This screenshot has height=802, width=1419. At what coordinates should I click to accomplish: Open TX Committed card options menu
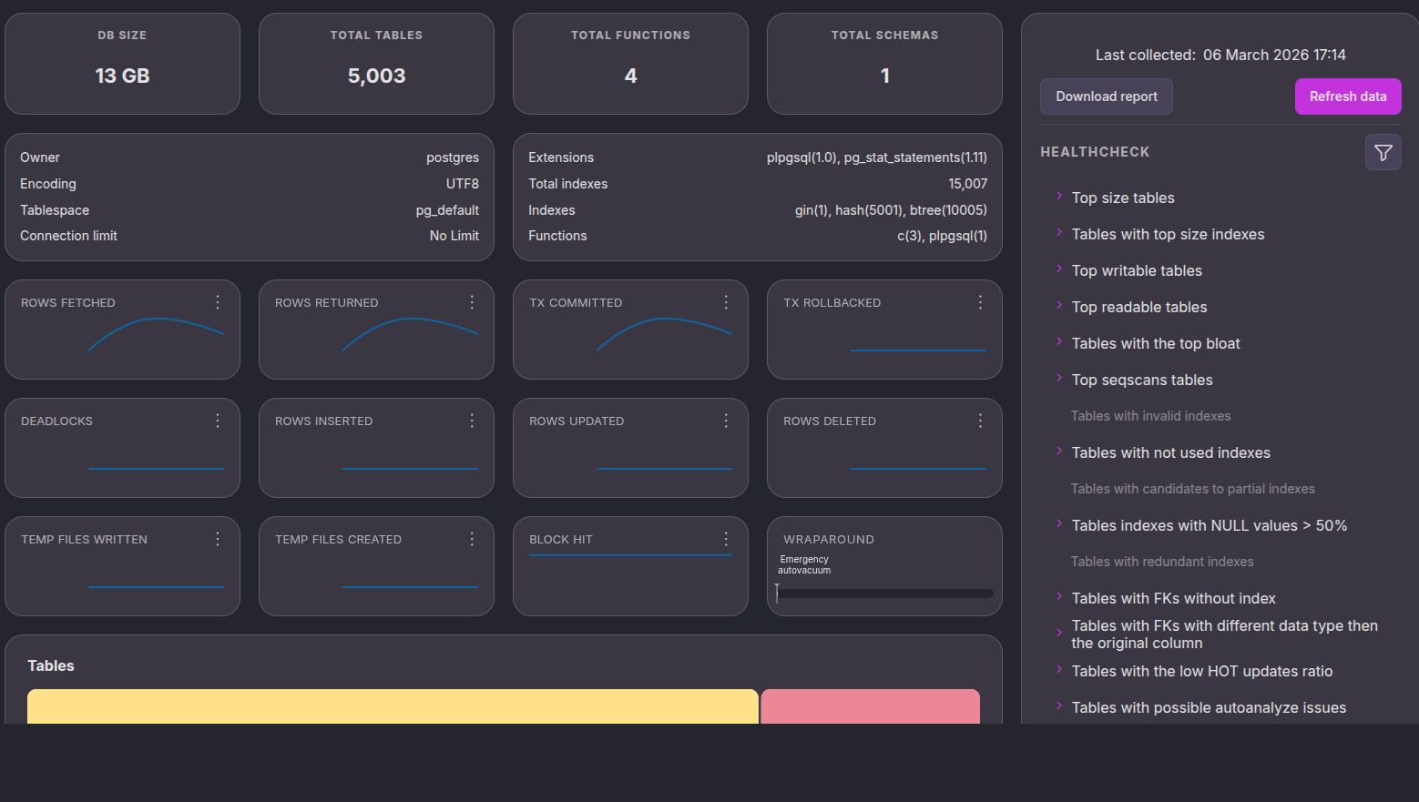pyautogui.click(x=726, y=302)
